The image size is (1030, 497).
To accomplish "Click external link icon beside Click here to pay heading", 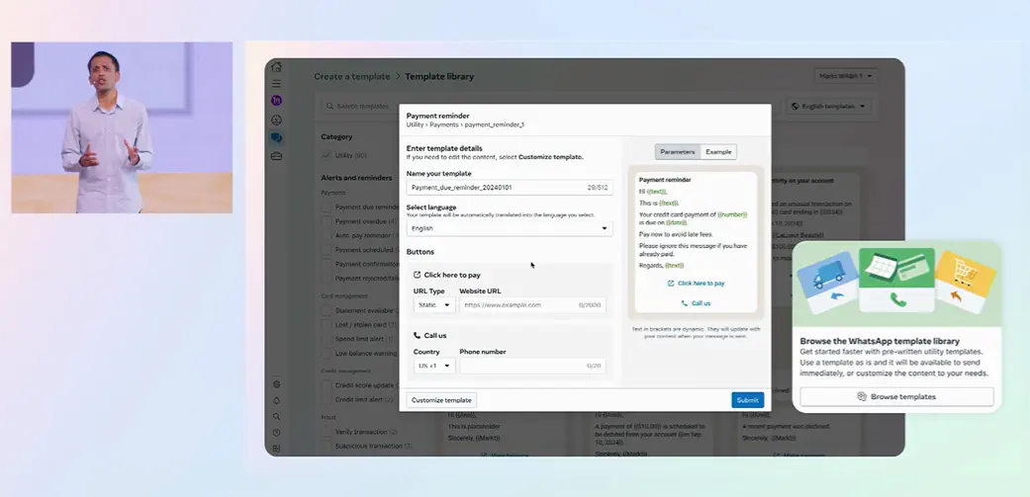I will (418, 276).
